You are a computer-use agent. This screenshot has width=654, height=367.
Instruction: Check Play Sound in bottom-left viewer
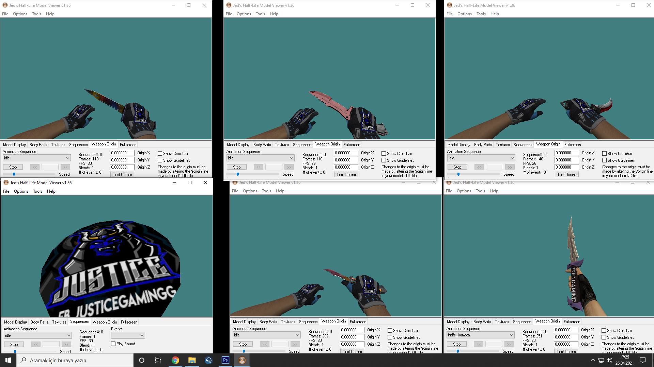pyautogui.click(x=113, y=344)
